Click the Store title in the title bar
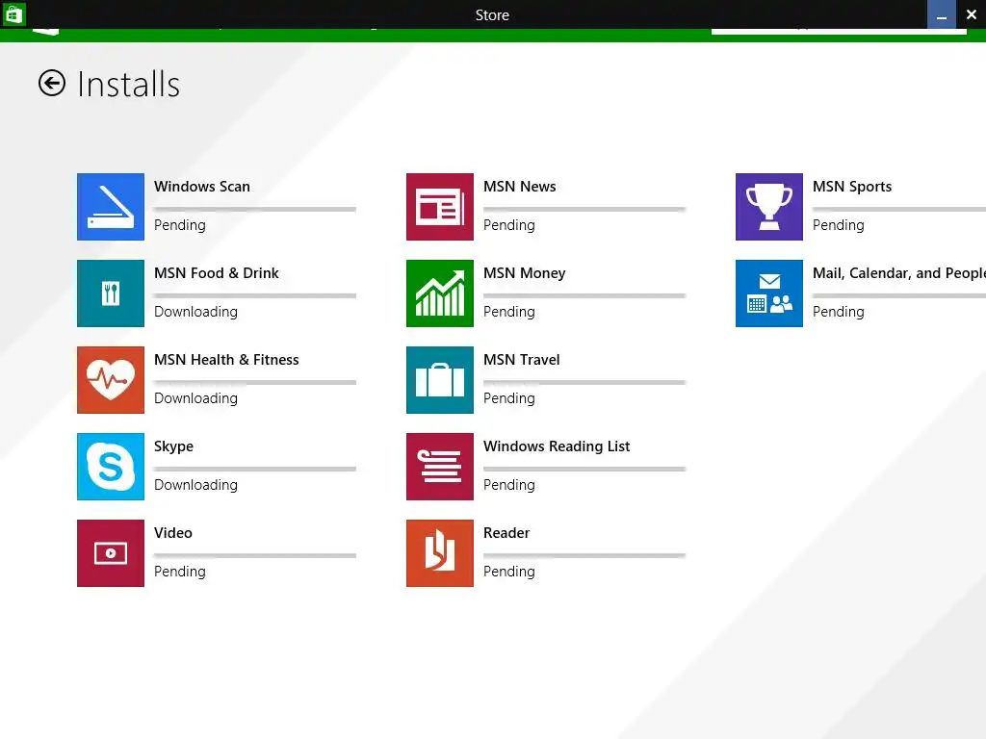986x739 pixels. click(x=492, y=15)
